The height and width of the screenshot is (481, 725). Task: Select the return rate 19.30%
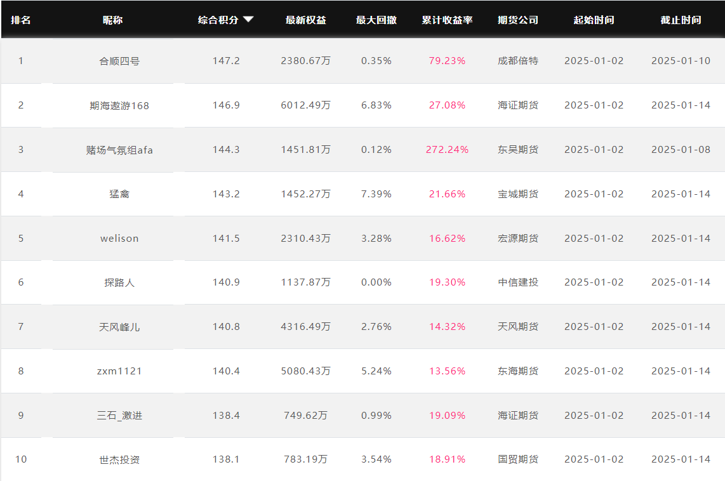click(447, 282)
